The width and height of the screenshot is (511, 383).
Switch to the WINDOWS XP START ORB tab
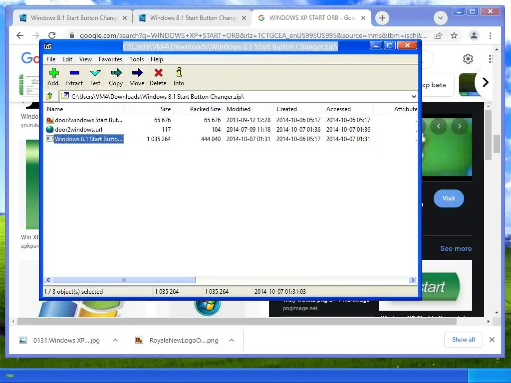[311, 18]
